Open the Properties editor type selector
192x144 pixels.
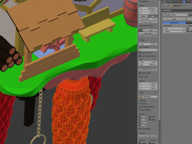point(164,2)
